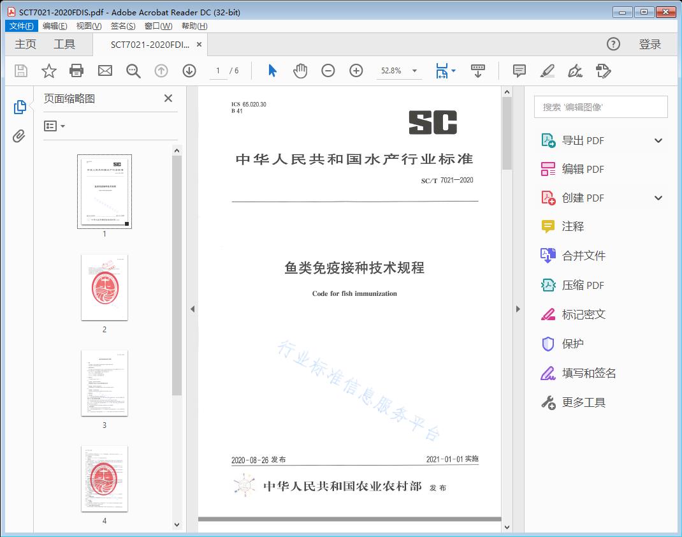The image size is (682, 537).
Task: Expand the 导出PDF options chevron
Action: (x=658, y=140)
